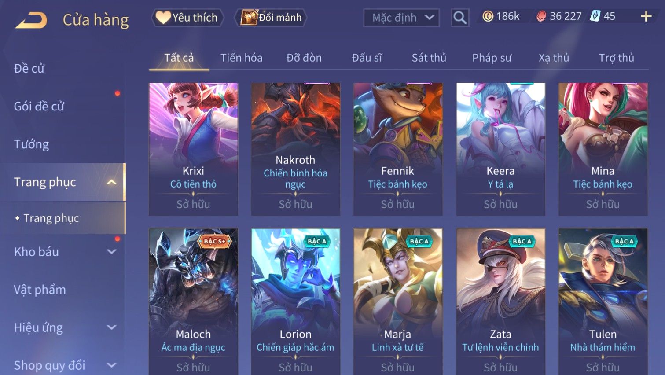Open Yêu thích favorites heart
The width and height of the screenshot is (665, 375).
point(187,18)
